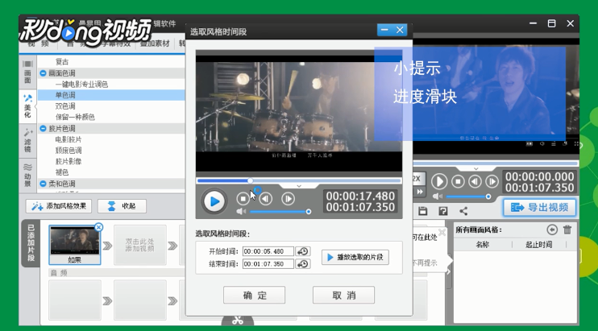Play the selected segment
This screenshot has height=331, width=598.
point(355,257)
